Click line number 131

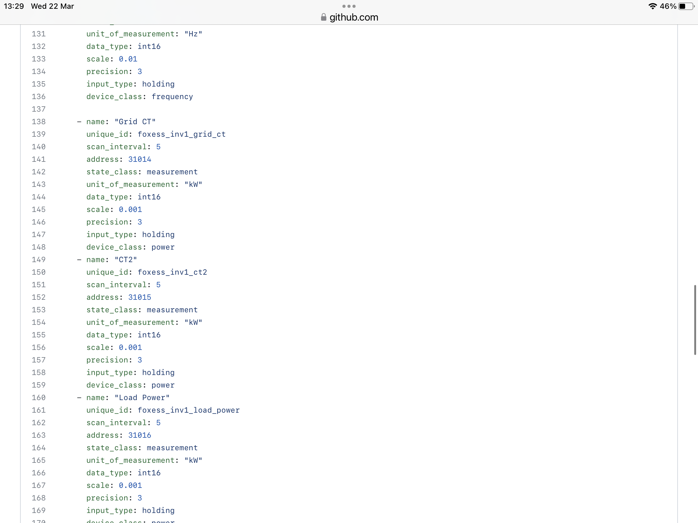pos(39,34)
